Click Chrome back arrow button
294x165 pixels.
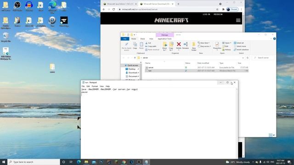[104, 9]
